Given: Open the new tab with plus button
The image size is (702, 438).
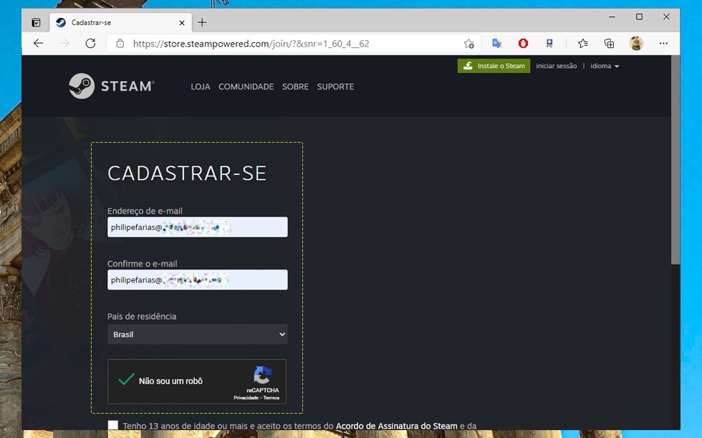Looking at the screenshot, I should point(202,22).
